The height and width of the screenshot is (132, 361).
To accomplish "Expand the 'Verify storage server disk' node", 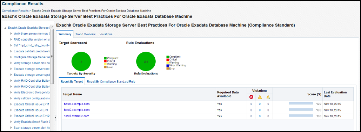I will pyautogui.click(x=11, y=63).
